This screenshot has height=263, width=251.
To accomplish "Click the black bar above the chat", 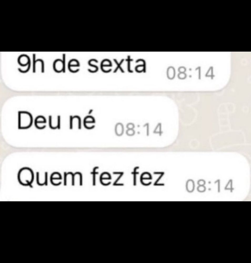I will click(x=125, y=26).
